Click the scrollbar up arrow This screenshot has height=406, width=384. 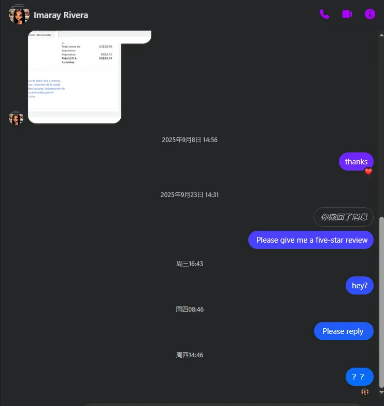click(381, 35)
